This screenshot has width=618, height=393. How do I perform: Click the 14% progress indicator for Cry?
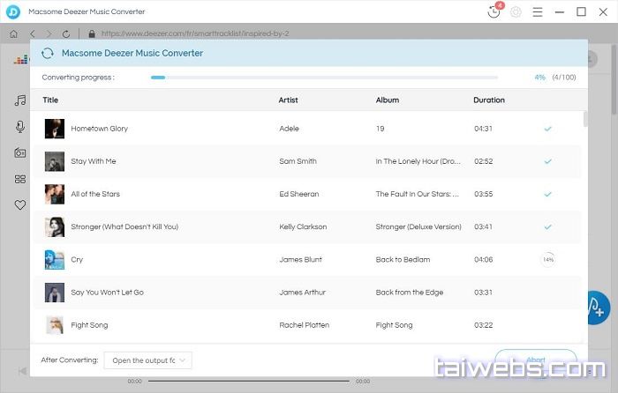coord(547,260)
